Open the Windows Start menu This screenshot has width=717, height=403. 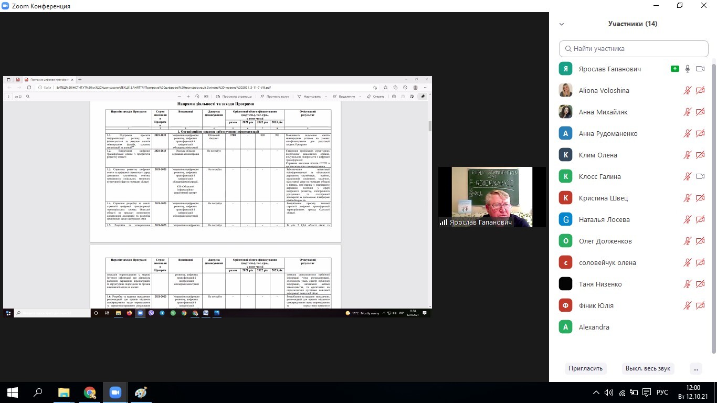[13, 393]
